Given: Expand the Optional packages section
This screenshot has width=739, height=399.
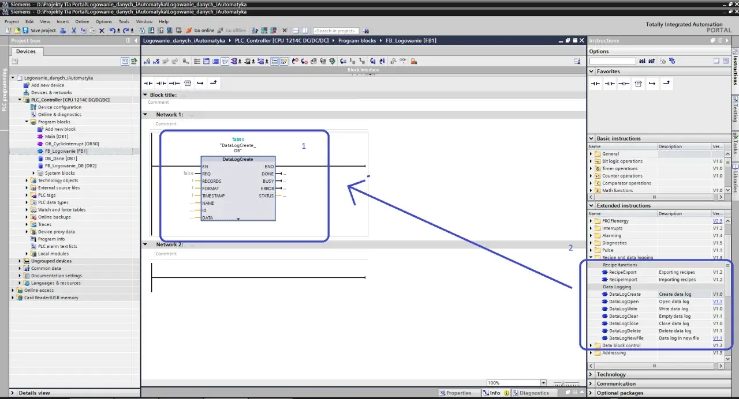Looking at the screenshot, I should point(592,393).
